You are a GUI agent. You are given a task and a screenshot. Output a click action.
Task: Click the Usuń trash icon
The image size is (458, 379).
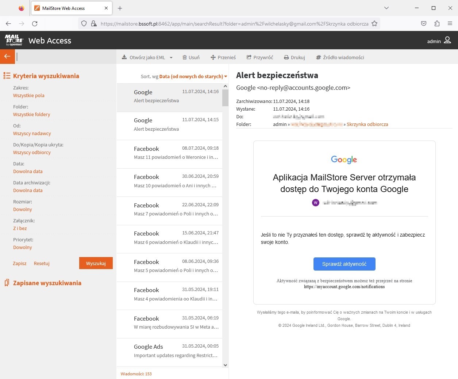[185, 57]
